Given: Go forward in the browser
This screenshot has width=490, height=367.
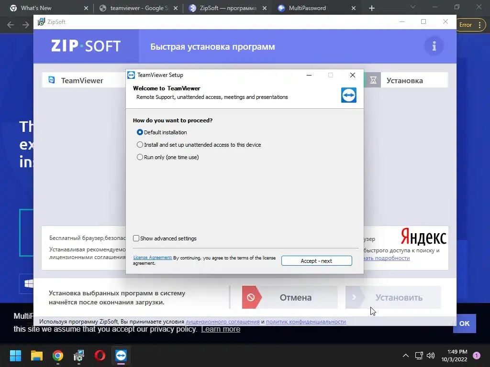Looking at the screenshot, I should (x=26, y=25).
